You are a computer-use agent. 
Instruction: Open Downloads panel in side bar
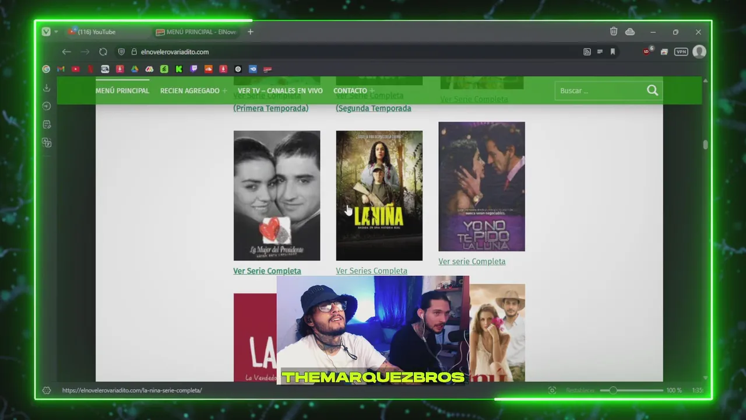(x=47, y=87)
